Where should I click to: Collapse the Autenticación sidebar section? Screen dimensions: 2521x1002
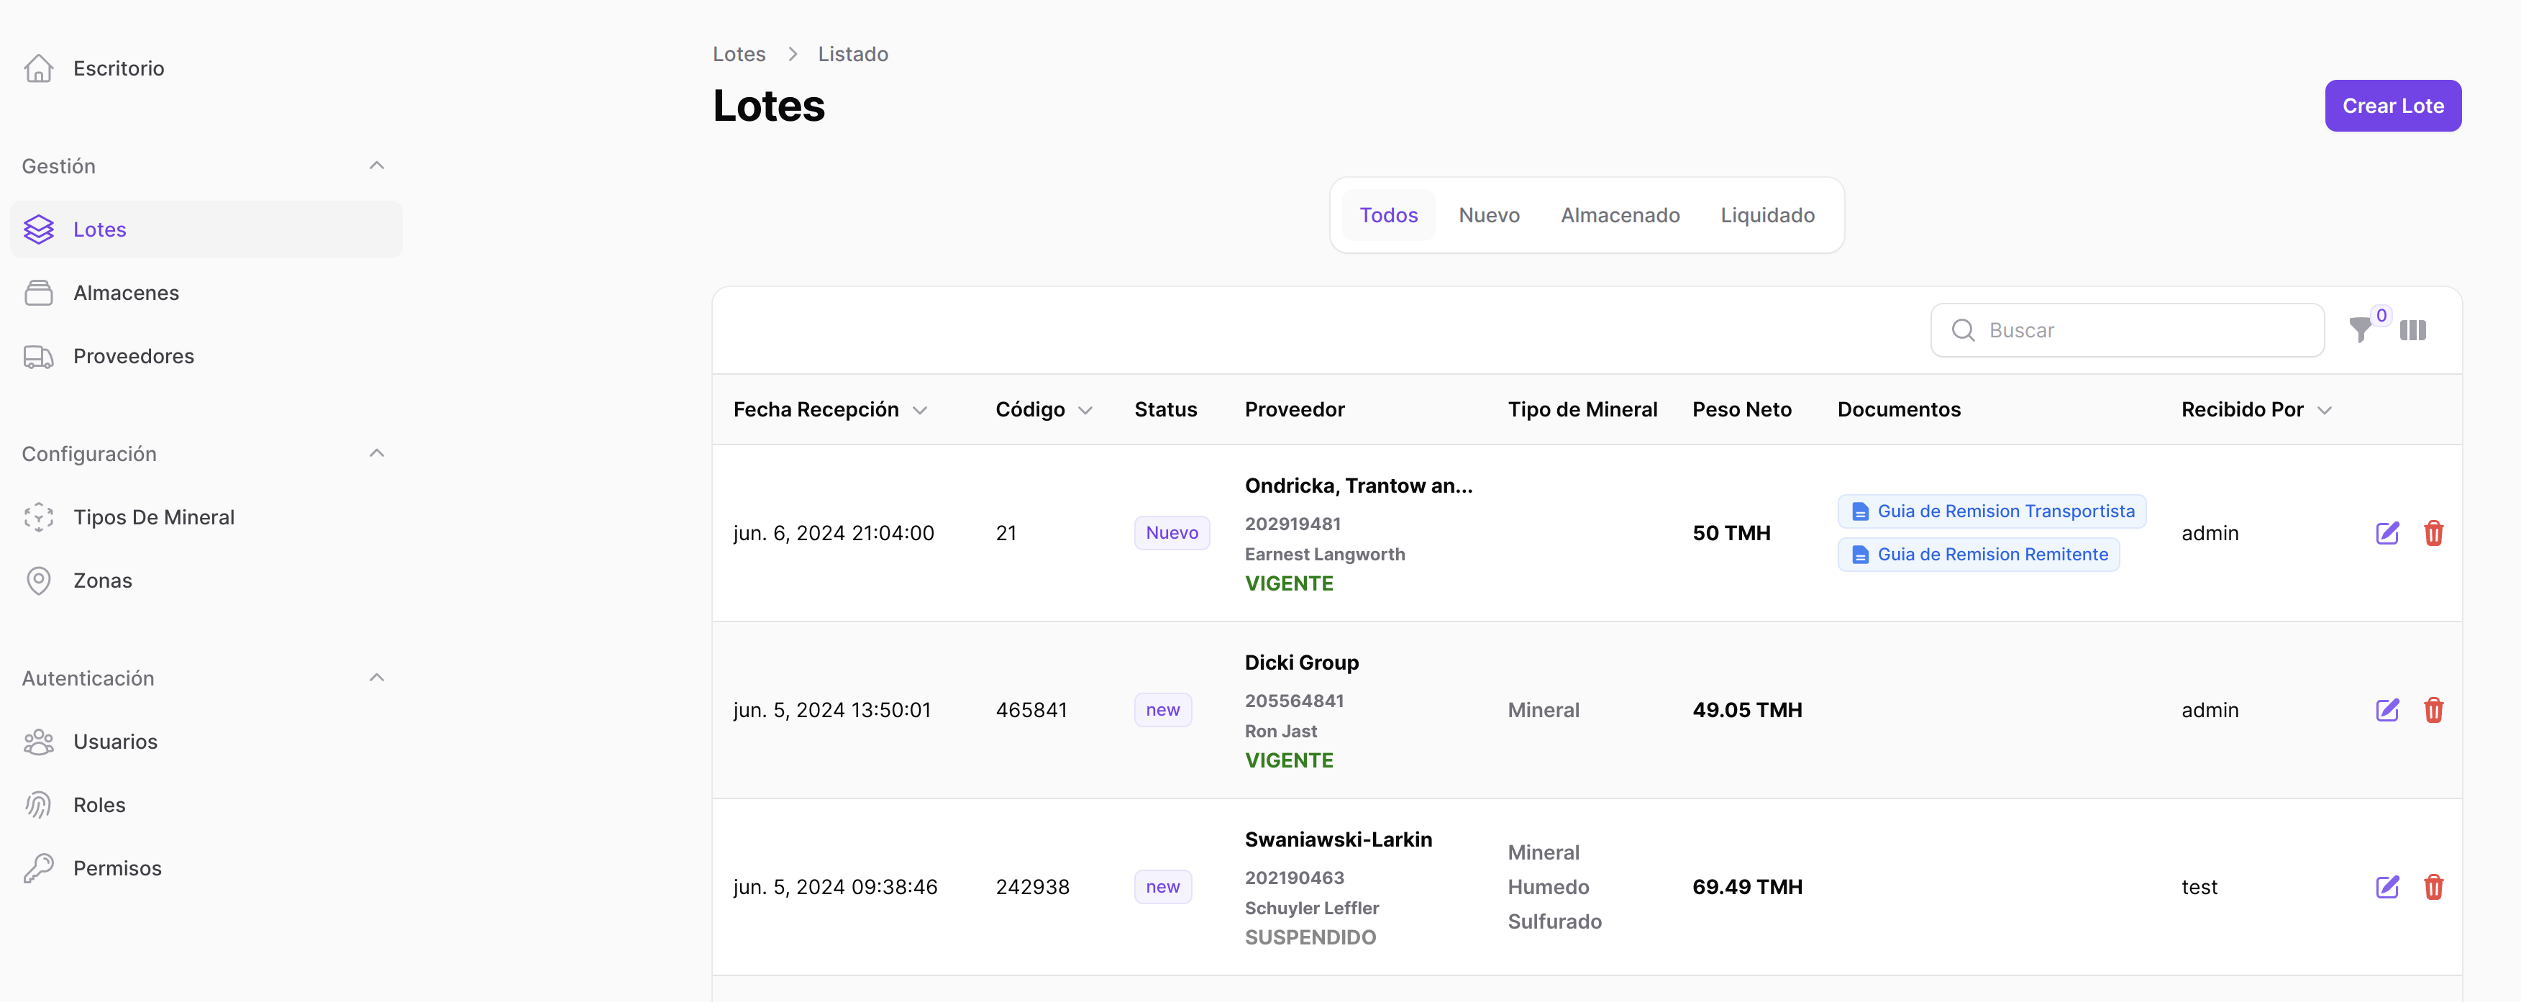click(x=375, y=677)
